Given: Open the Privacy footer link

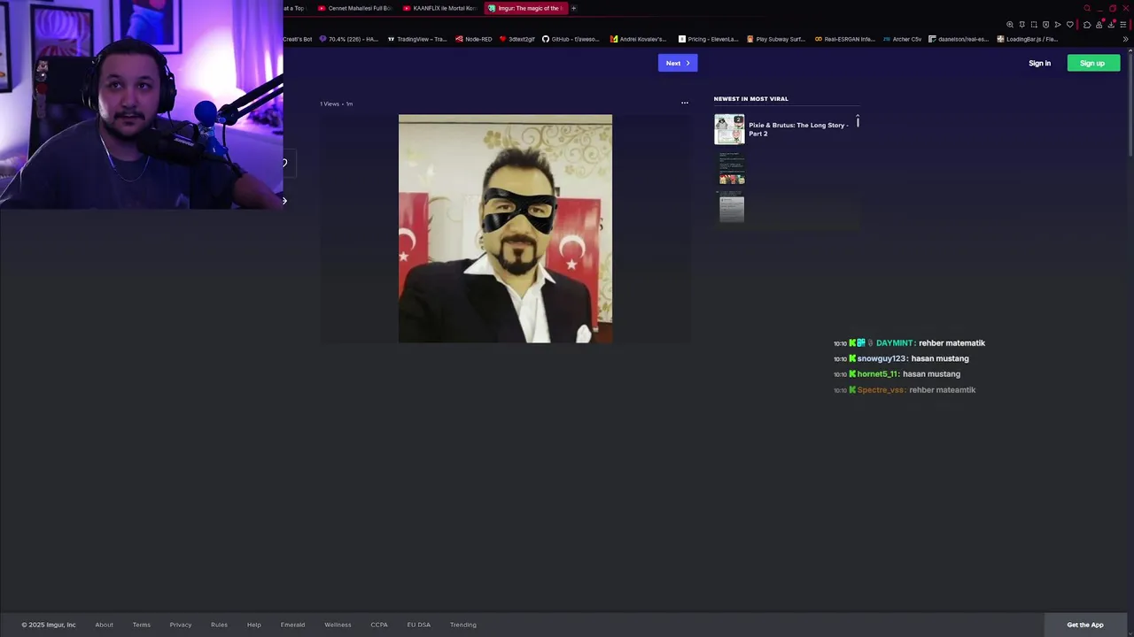Looking at the screenshot, I should click(x=181, y=625).
